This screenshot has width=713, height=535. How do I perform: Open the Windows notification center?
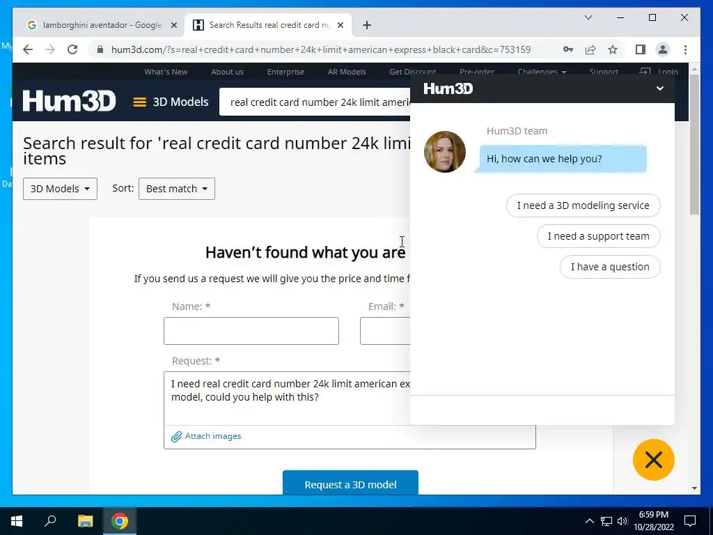(690, 521)
